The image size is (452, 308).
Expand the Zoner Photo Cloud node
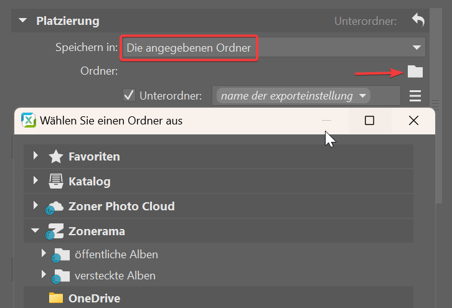point(35,205)
